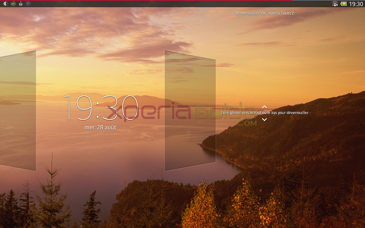Tap 'Faire glisser vers le haut ou le bas pour déverrouiller'

coord(264,113)
